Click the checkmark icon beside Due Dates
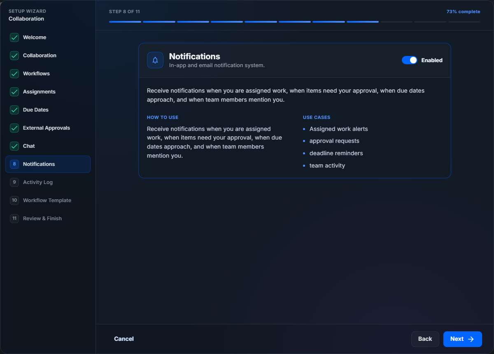This screenshot has width=494, height=354. coord(14,110)
